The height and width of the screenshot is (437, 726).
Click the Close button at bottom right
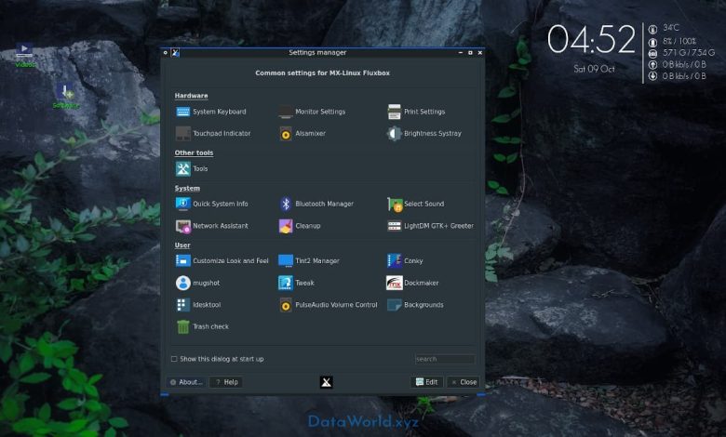pyautogui.click(x=464, y=382)
